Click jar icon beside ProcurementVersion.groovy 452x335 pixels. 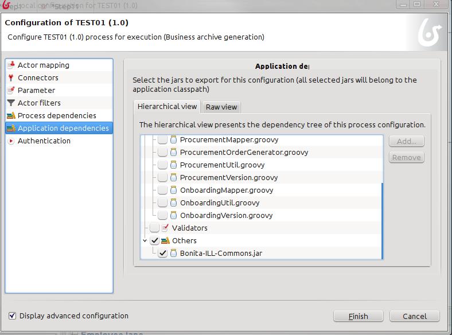[x=173, y=177]
